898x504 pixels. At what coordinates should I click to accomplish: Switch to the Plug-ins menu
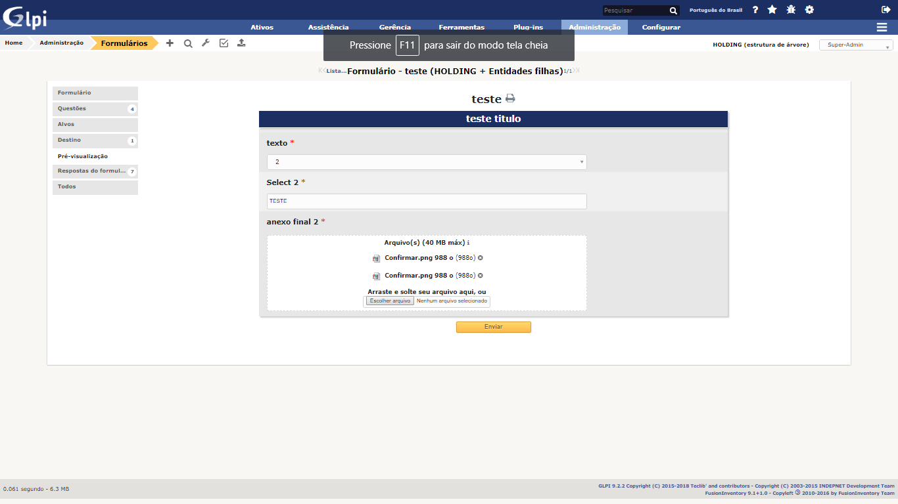pyautogui.click(x=528, y=27)
